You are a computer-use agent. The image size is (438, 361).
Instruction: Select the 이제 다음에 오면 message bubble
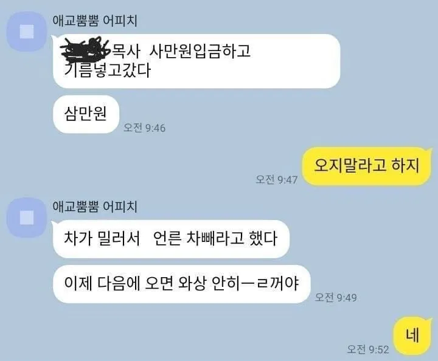click(x=181, y=284)
